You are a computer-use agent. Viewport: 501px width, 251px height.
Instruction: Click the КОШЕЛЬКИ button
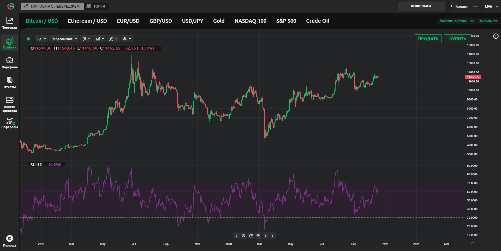click(x=421, y=6)
